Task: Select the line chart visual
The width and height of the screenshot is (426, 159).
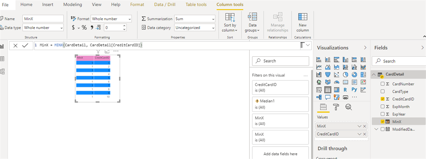Action: tap(319, 67)
